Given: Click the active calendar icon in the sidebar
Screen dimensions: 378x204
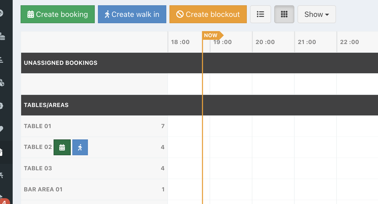Looking at the screenshot, I should tap(2, 152).
